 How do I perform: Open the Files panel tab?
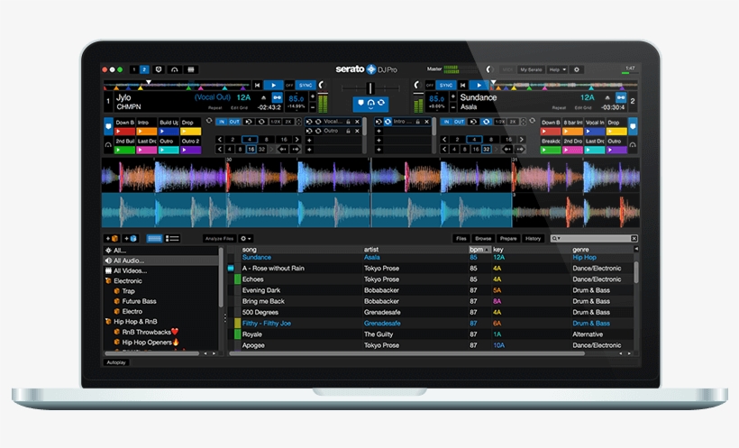tap(461, 239)
